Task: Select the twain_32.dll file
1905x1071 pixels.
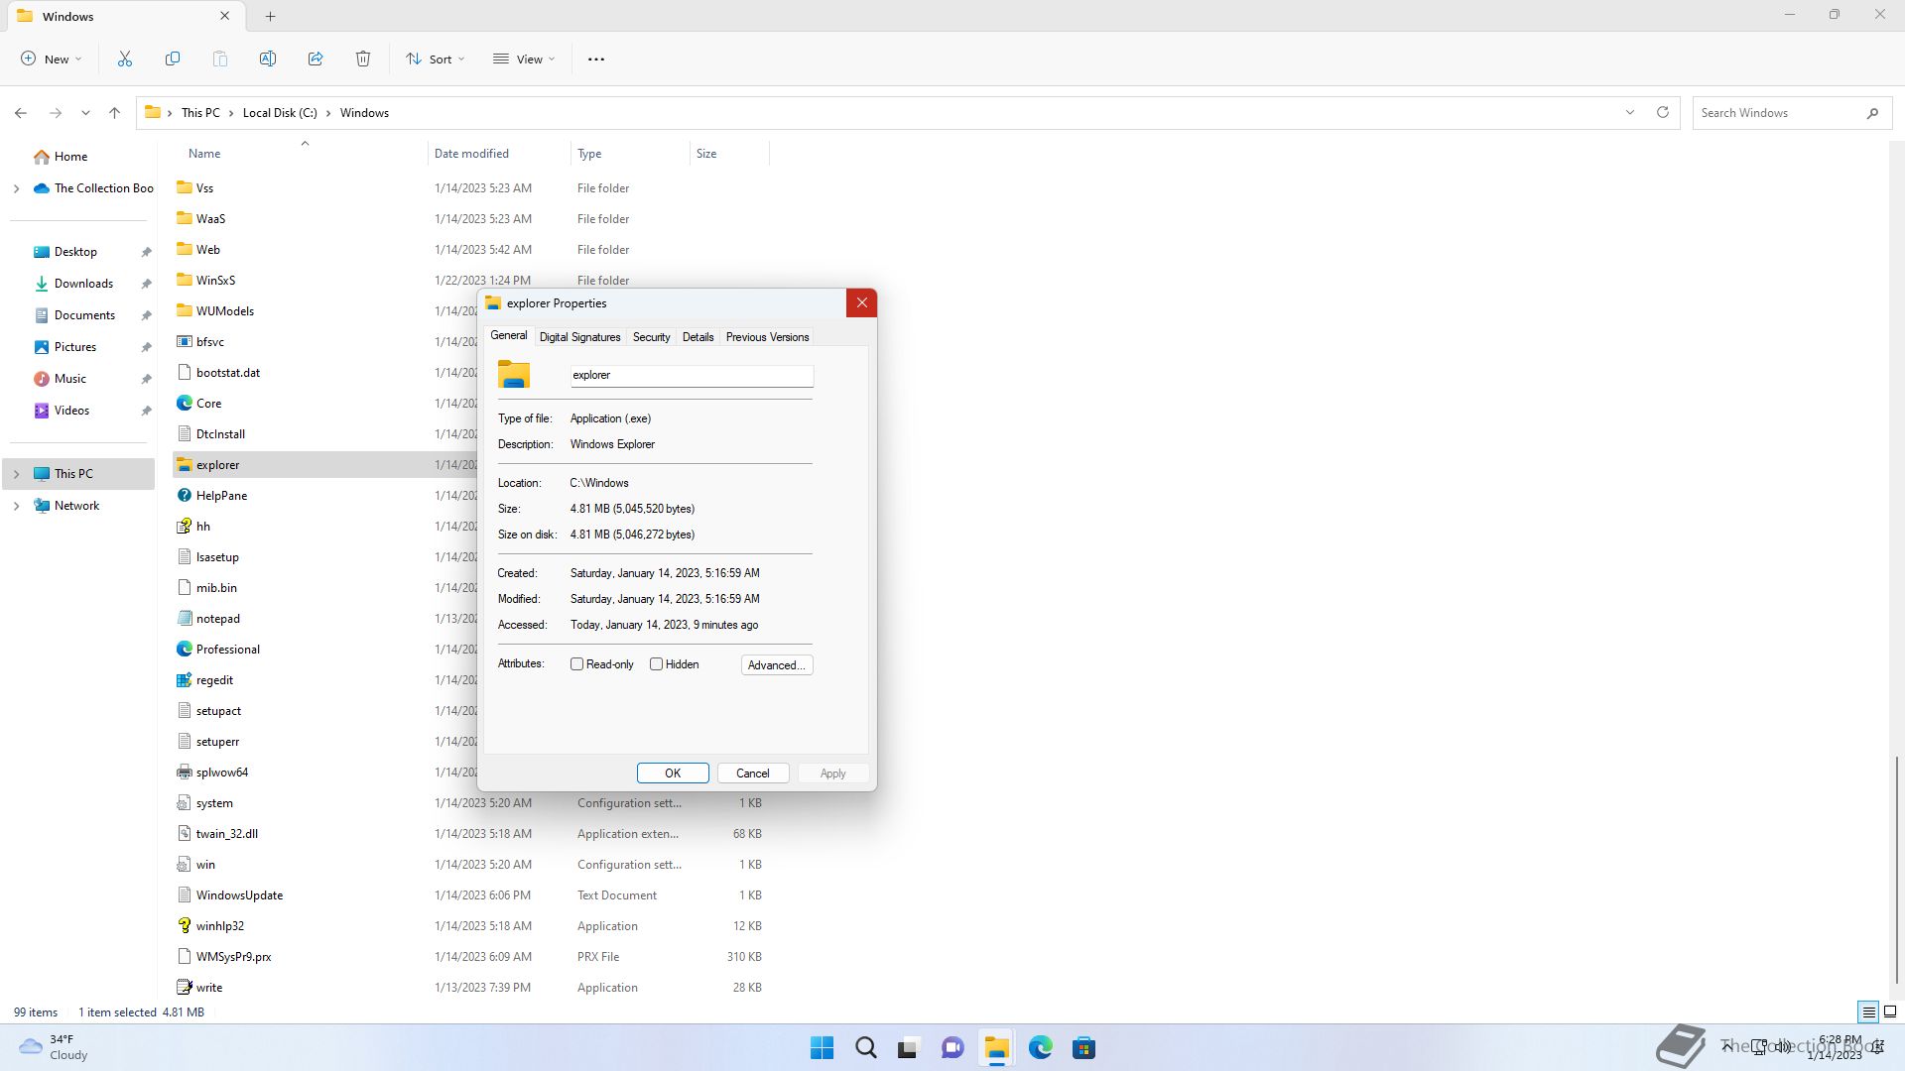Action: (x=226, y=834)
